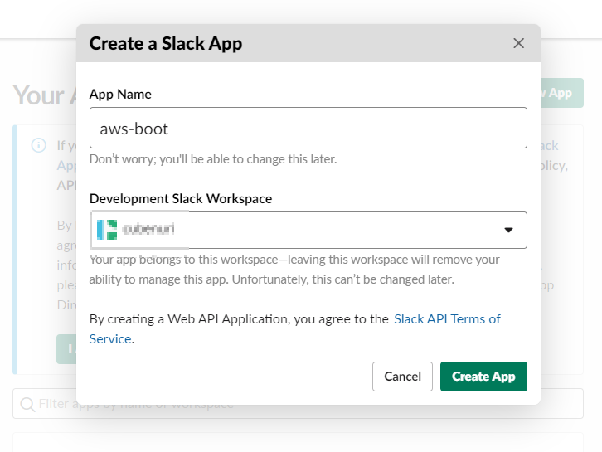This screenshot has height=452, width=602.
Task: Click the search magnifier icon in filter box
Action: tap(27, 404)
